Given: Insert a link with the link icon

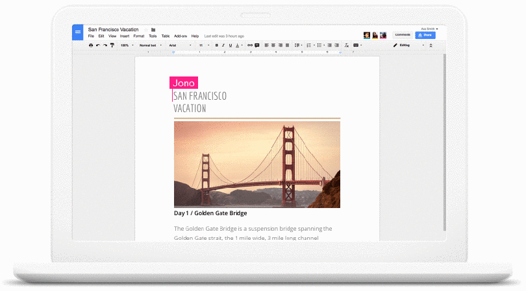Looking at the screenshot, I should click(250, 45).
